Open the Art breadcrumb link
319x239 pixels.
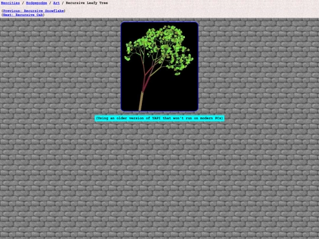[56, 3]
